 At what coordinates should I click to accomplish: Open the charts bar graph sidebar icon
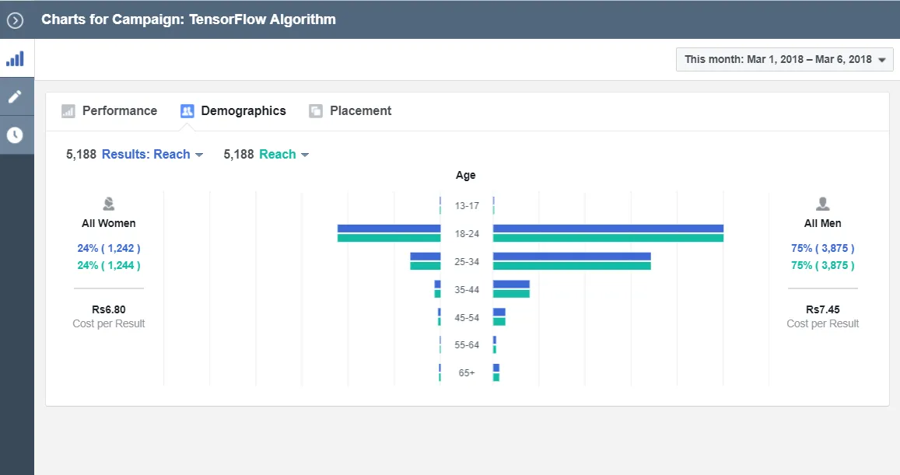click(x=15, y=58)
